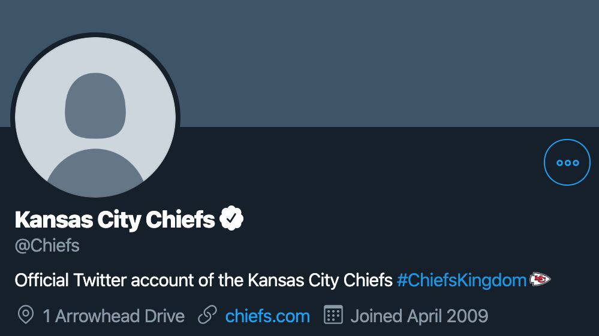
Task: Click the chain link icon
Action: coord(207,316)
